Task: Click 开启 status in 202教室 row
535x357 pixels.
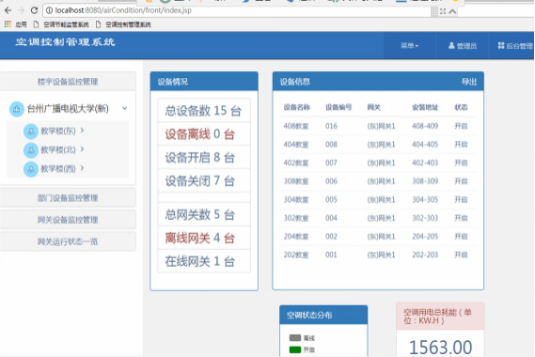Action: pos(461,255)
